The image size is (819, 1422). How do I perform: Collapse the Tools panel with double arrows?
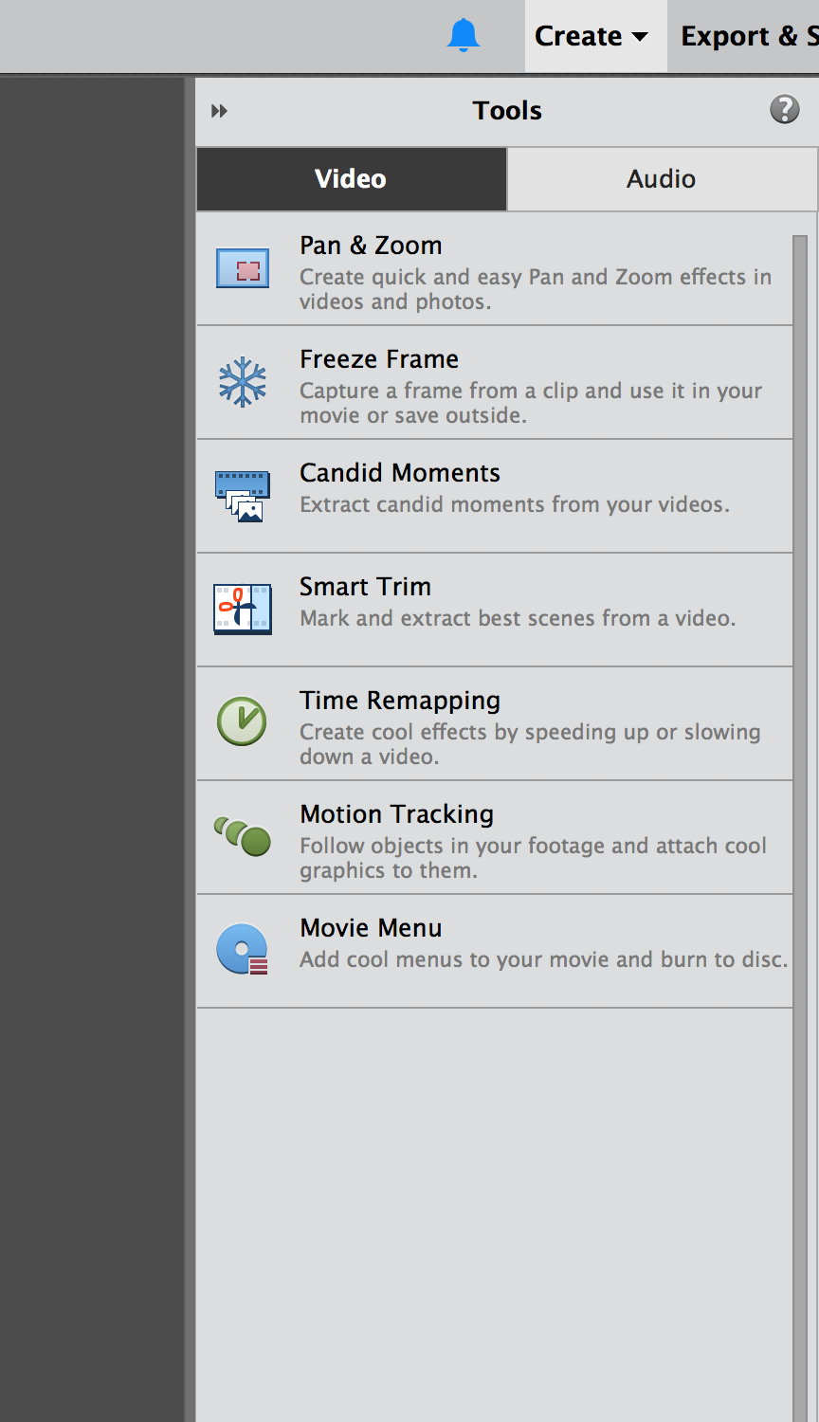tap(220, 111)
